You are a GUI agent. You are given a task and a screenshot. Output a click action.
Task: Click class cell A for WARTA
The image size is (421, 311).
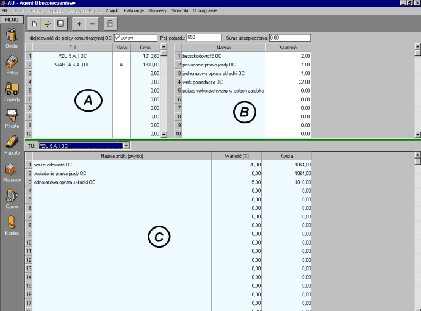pyautogui.click(x=121, y=65)
